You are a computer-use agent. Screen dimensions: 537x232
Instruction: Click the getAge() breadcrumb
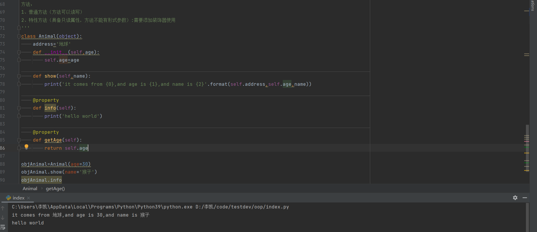point(55,189)
